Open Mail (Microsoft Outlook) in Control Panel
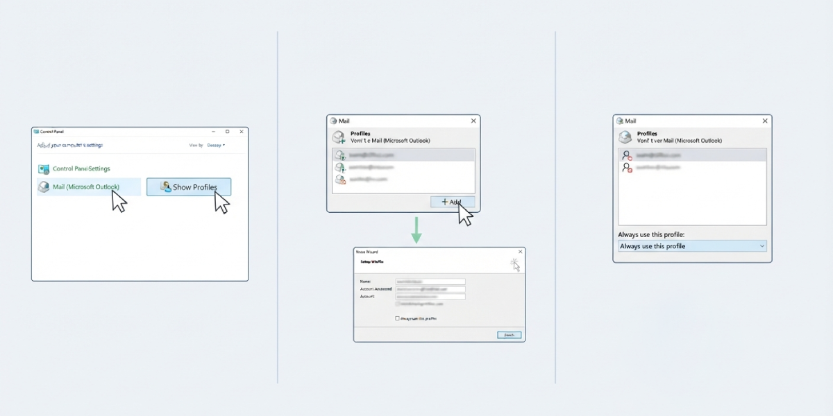The image size is (833, 416). (88, 187)
